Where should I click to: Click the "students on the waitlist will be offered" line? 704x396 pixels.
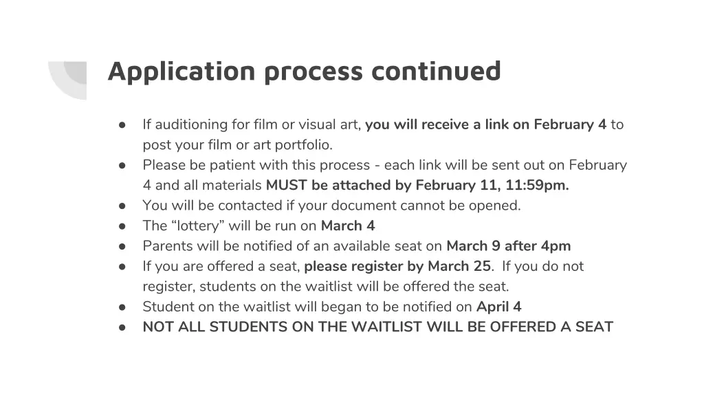pyautogui.click(x=325, y=287)
